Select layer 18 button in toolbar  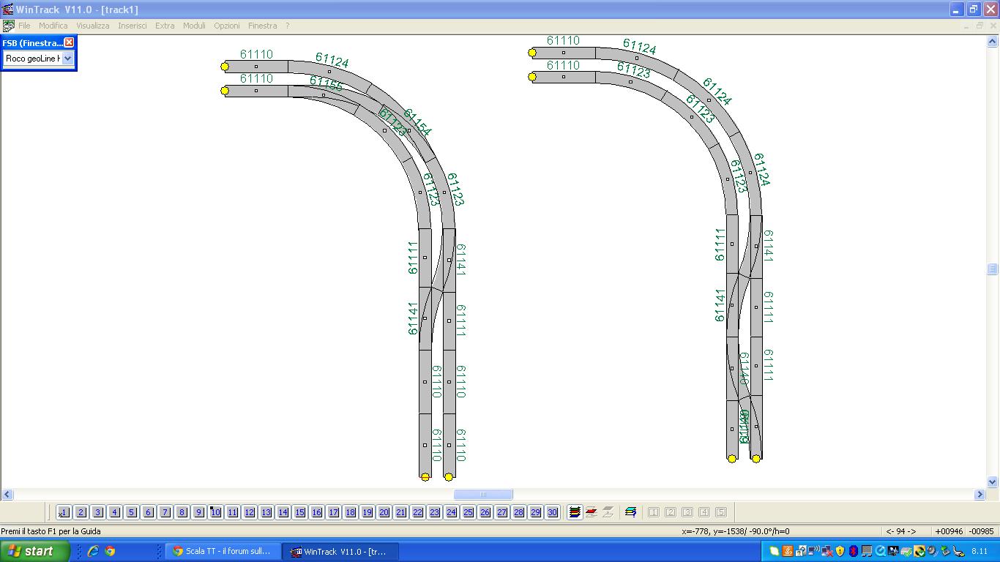350,512
